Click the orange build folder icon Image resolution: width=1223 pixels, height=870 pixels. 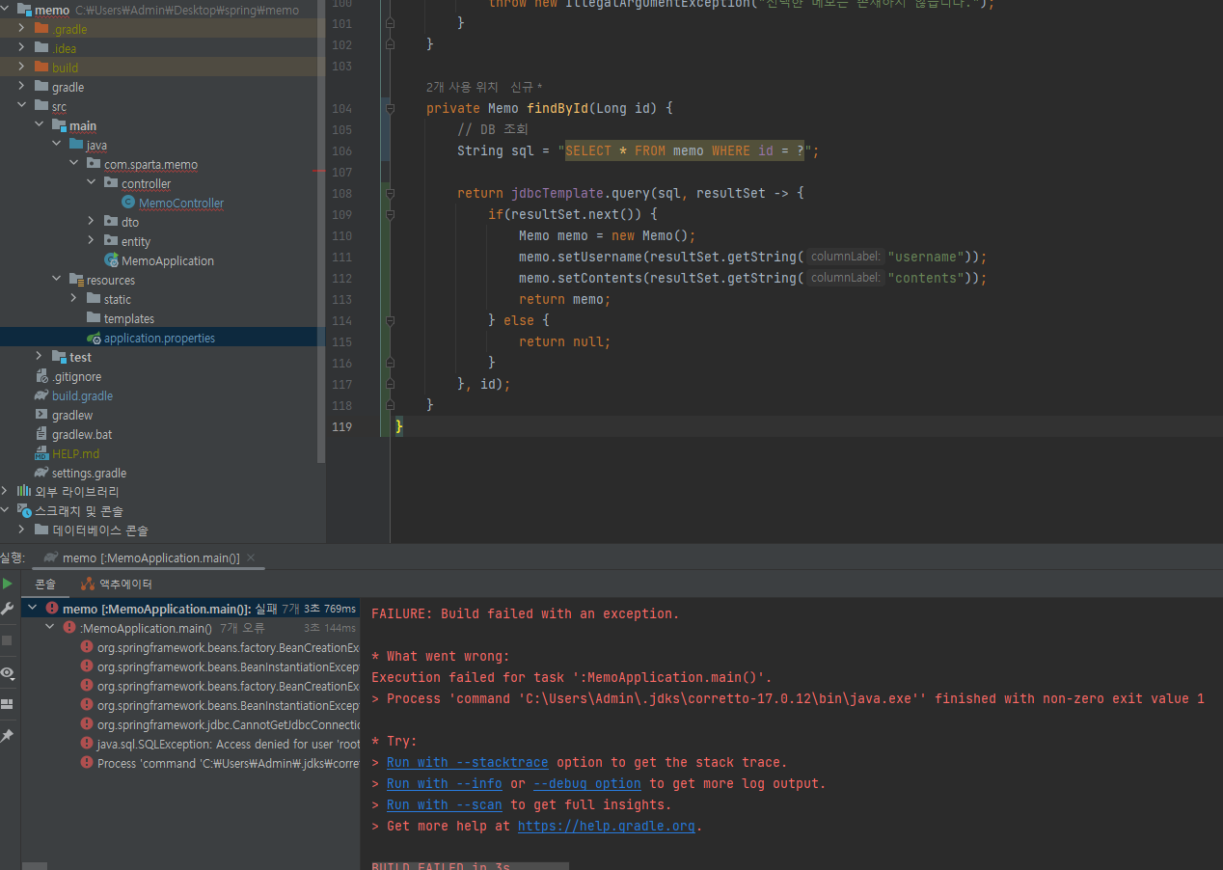(41, 68)
